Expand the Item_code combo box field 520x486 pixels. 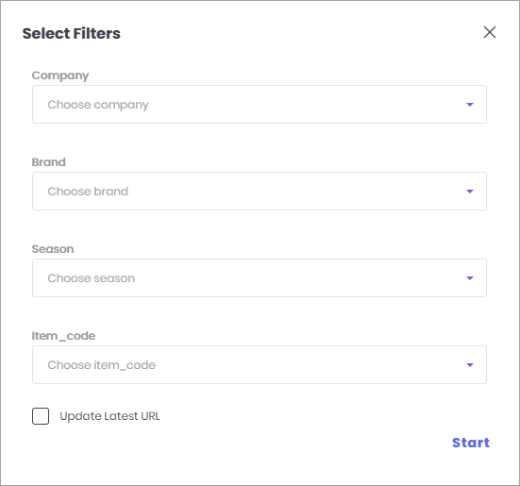260,365
